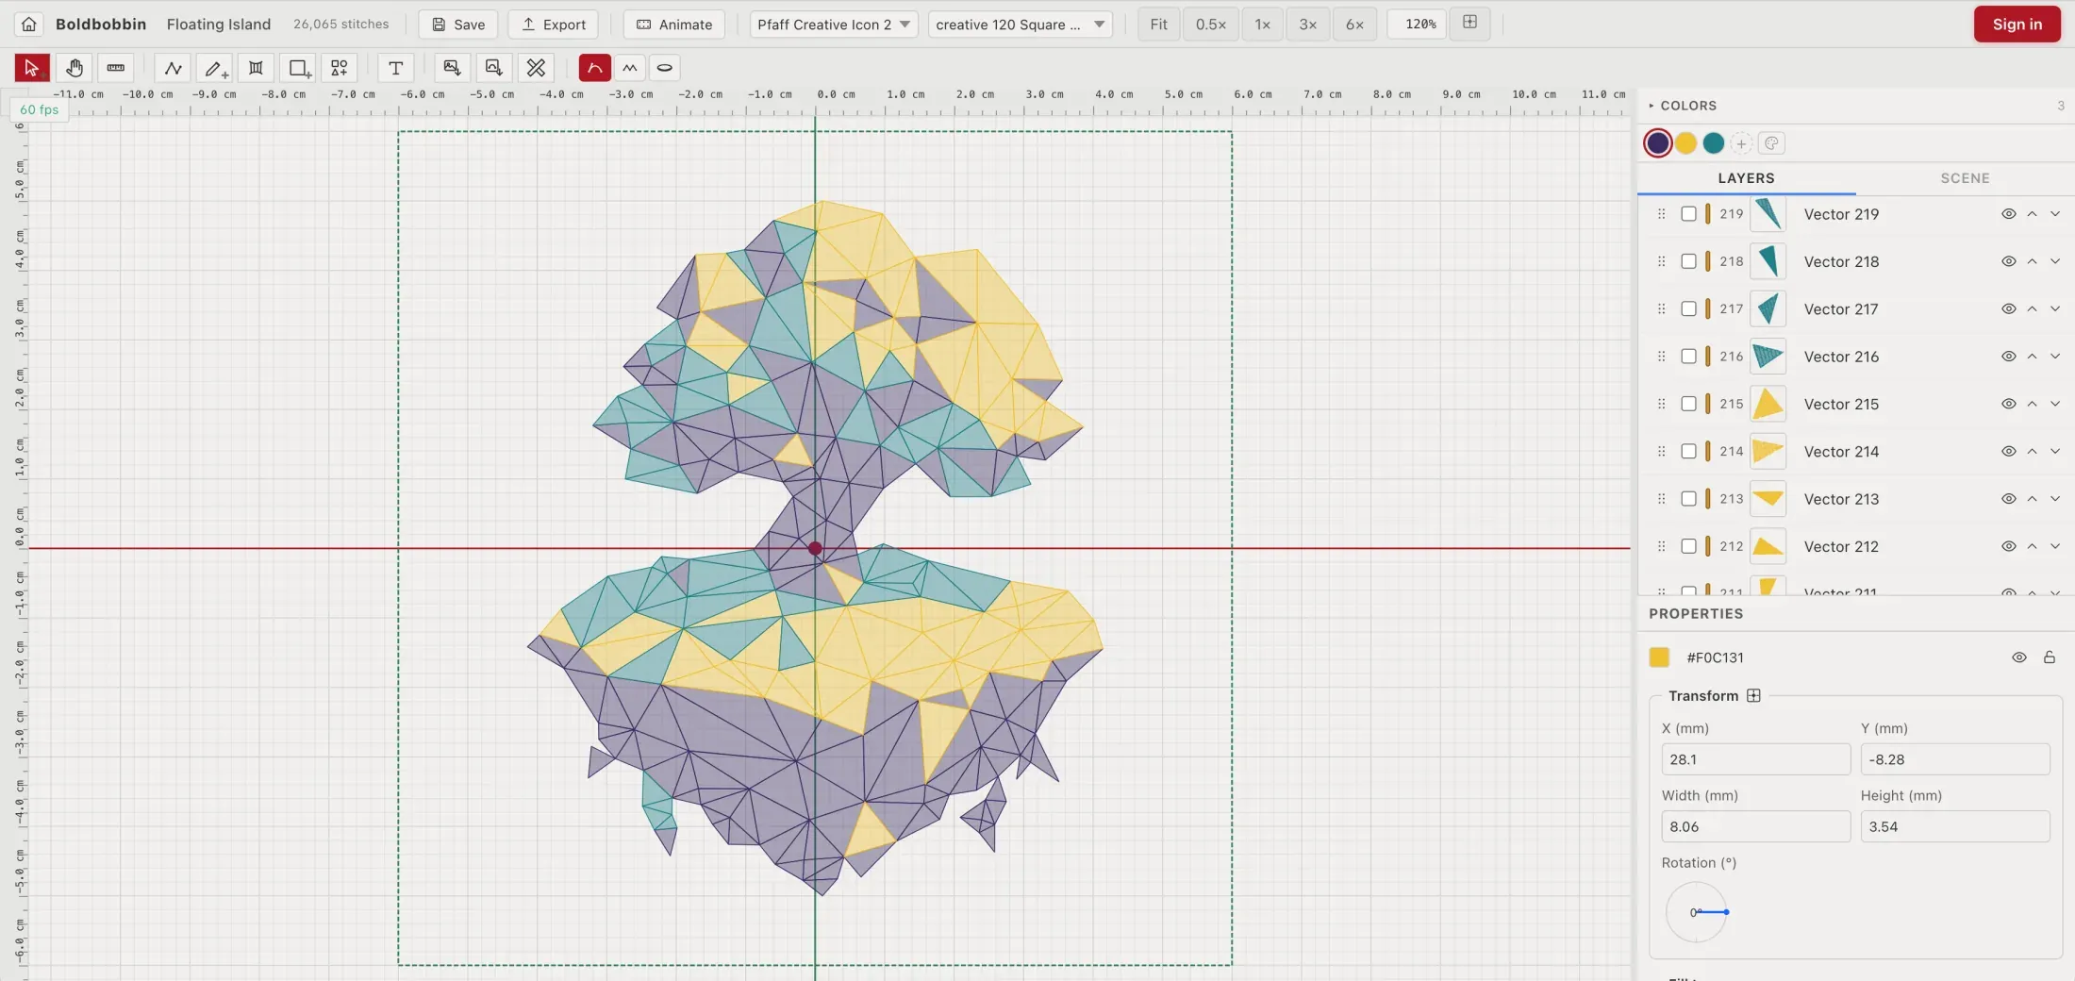Move Vector 217 layer down
2075x981 pixels.
tap(2055, 309)
